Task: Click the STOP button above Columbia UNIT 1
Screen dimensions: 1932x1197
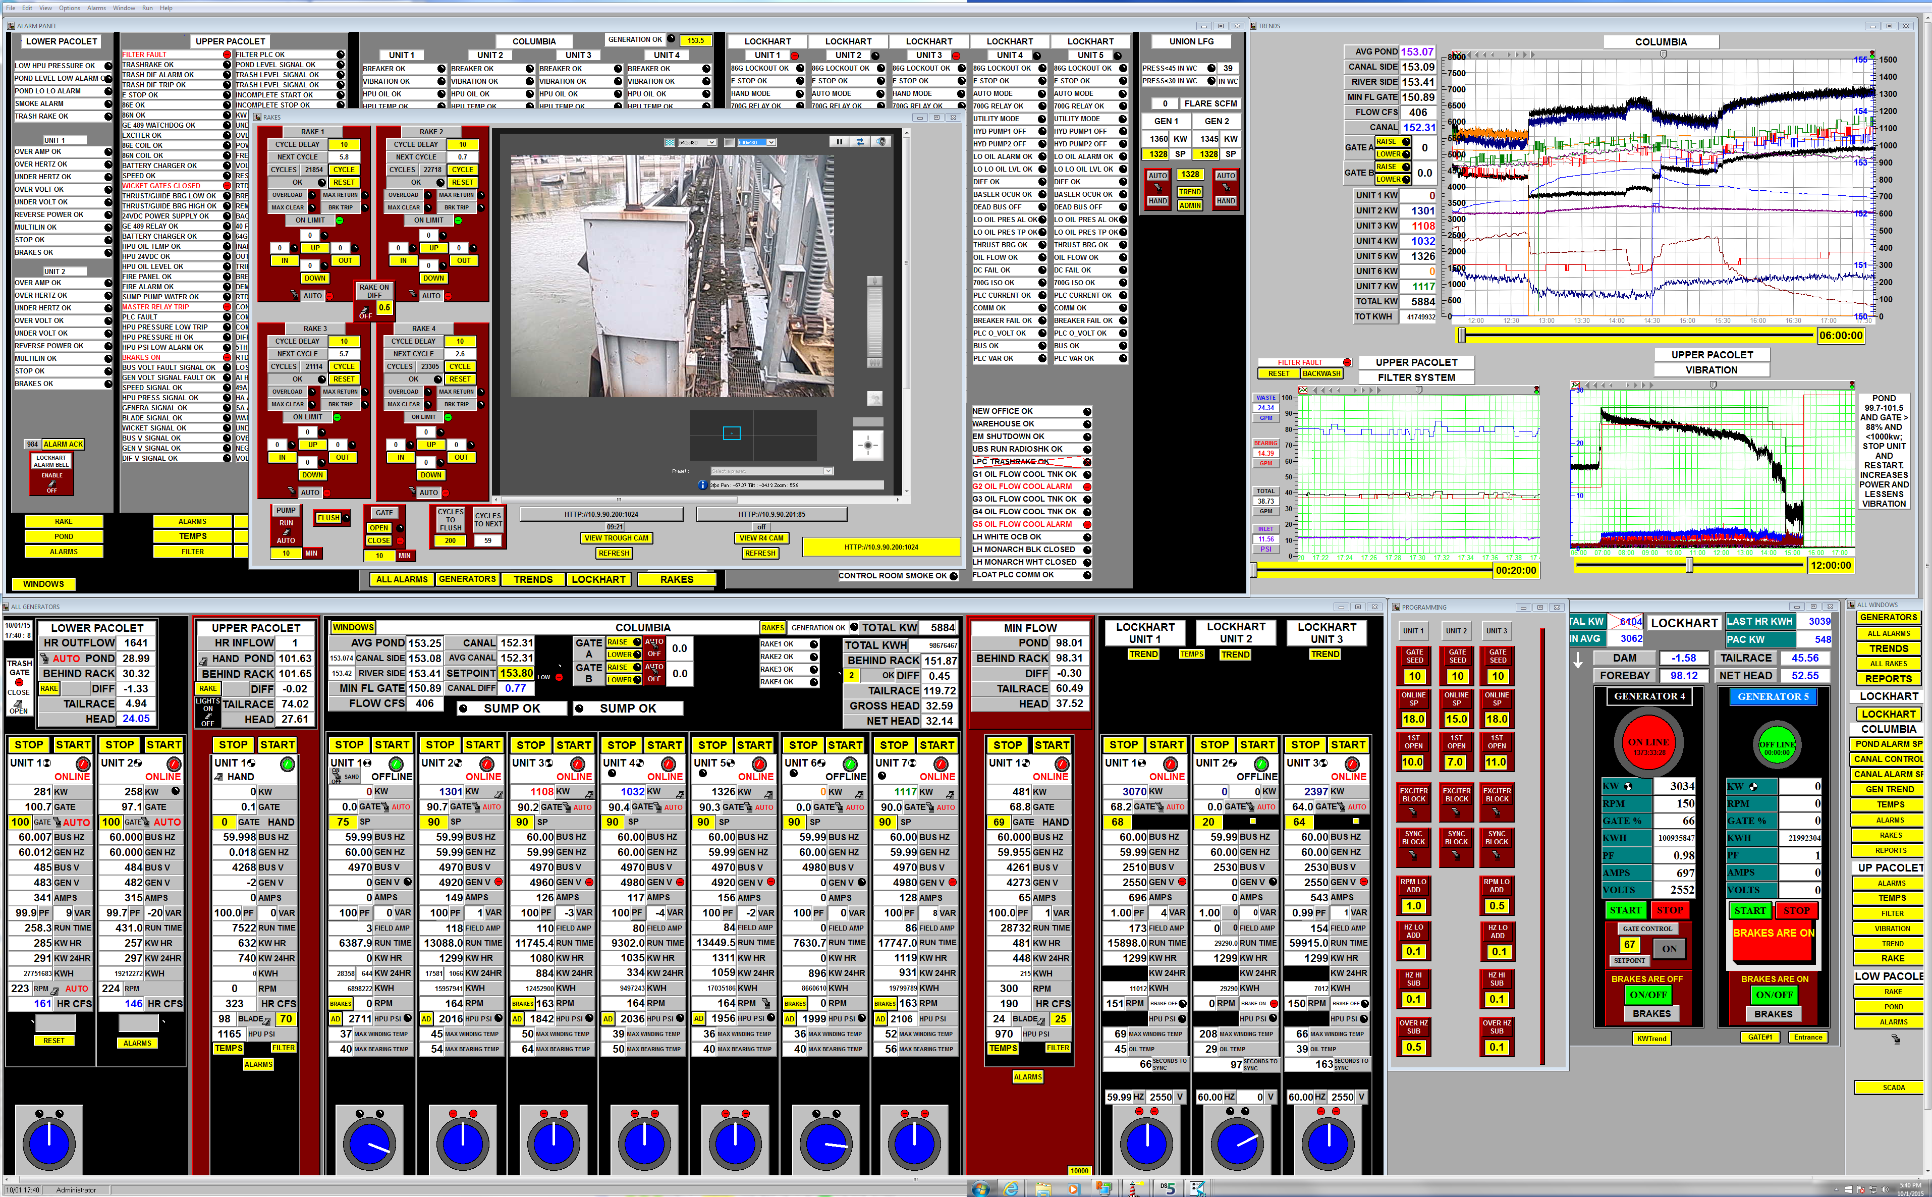Action: tap(349, 745)
